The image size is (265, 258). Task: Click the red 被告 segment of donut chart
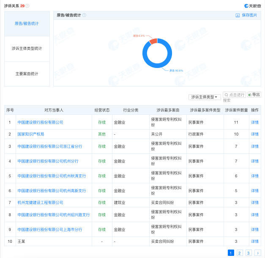tap(153, 41)
